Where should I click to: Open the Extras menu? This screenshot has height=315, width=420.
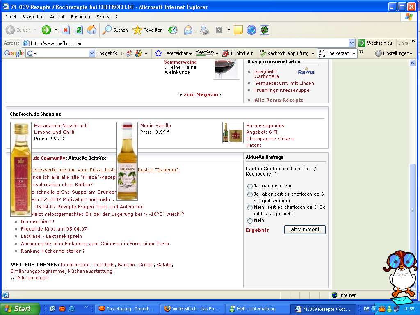tap(103, 17)
